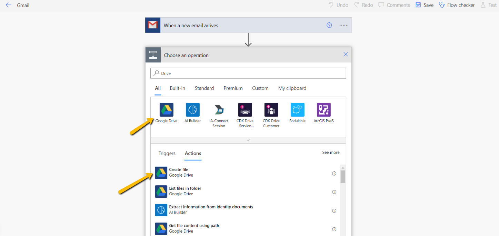This screenshot has height=236, width=499.
Task: Click the scrollbar up arrow
Action: point(343,167)
